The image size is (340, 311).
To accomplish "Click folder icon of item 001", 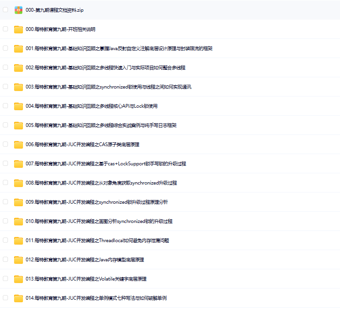I will [18, 49].
